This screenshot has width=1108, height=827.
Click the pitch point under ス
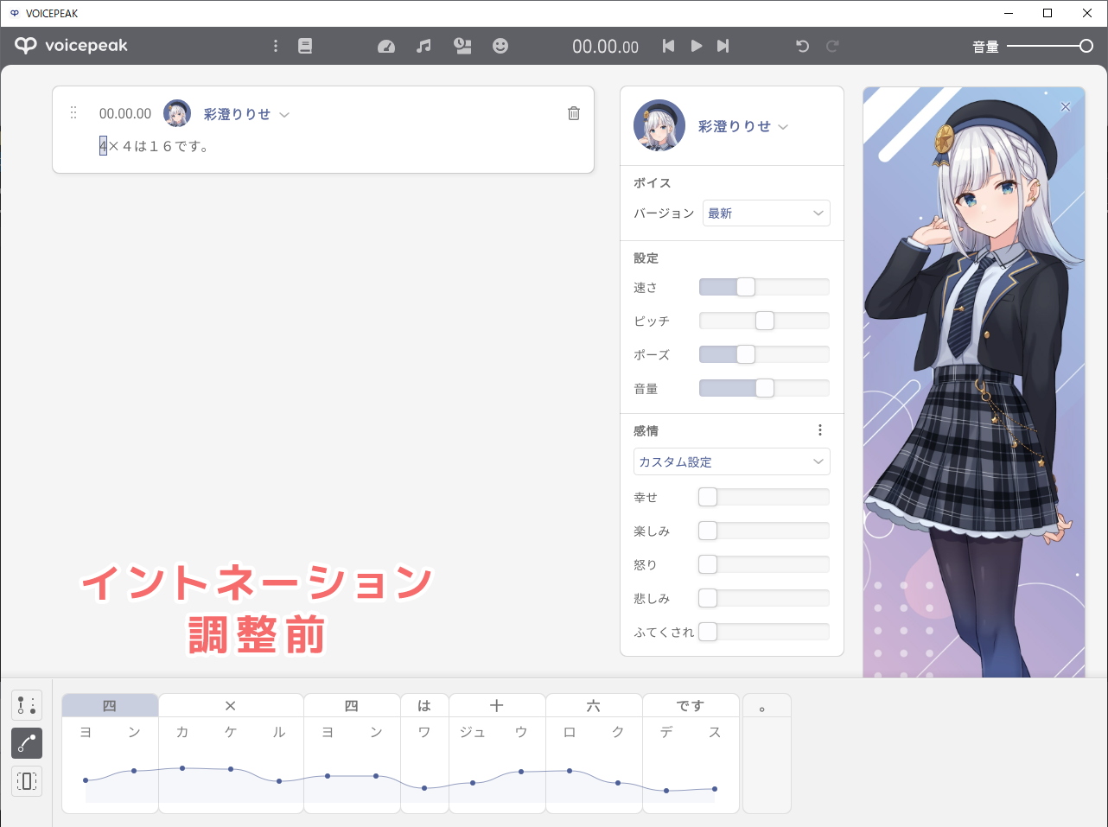715,788
